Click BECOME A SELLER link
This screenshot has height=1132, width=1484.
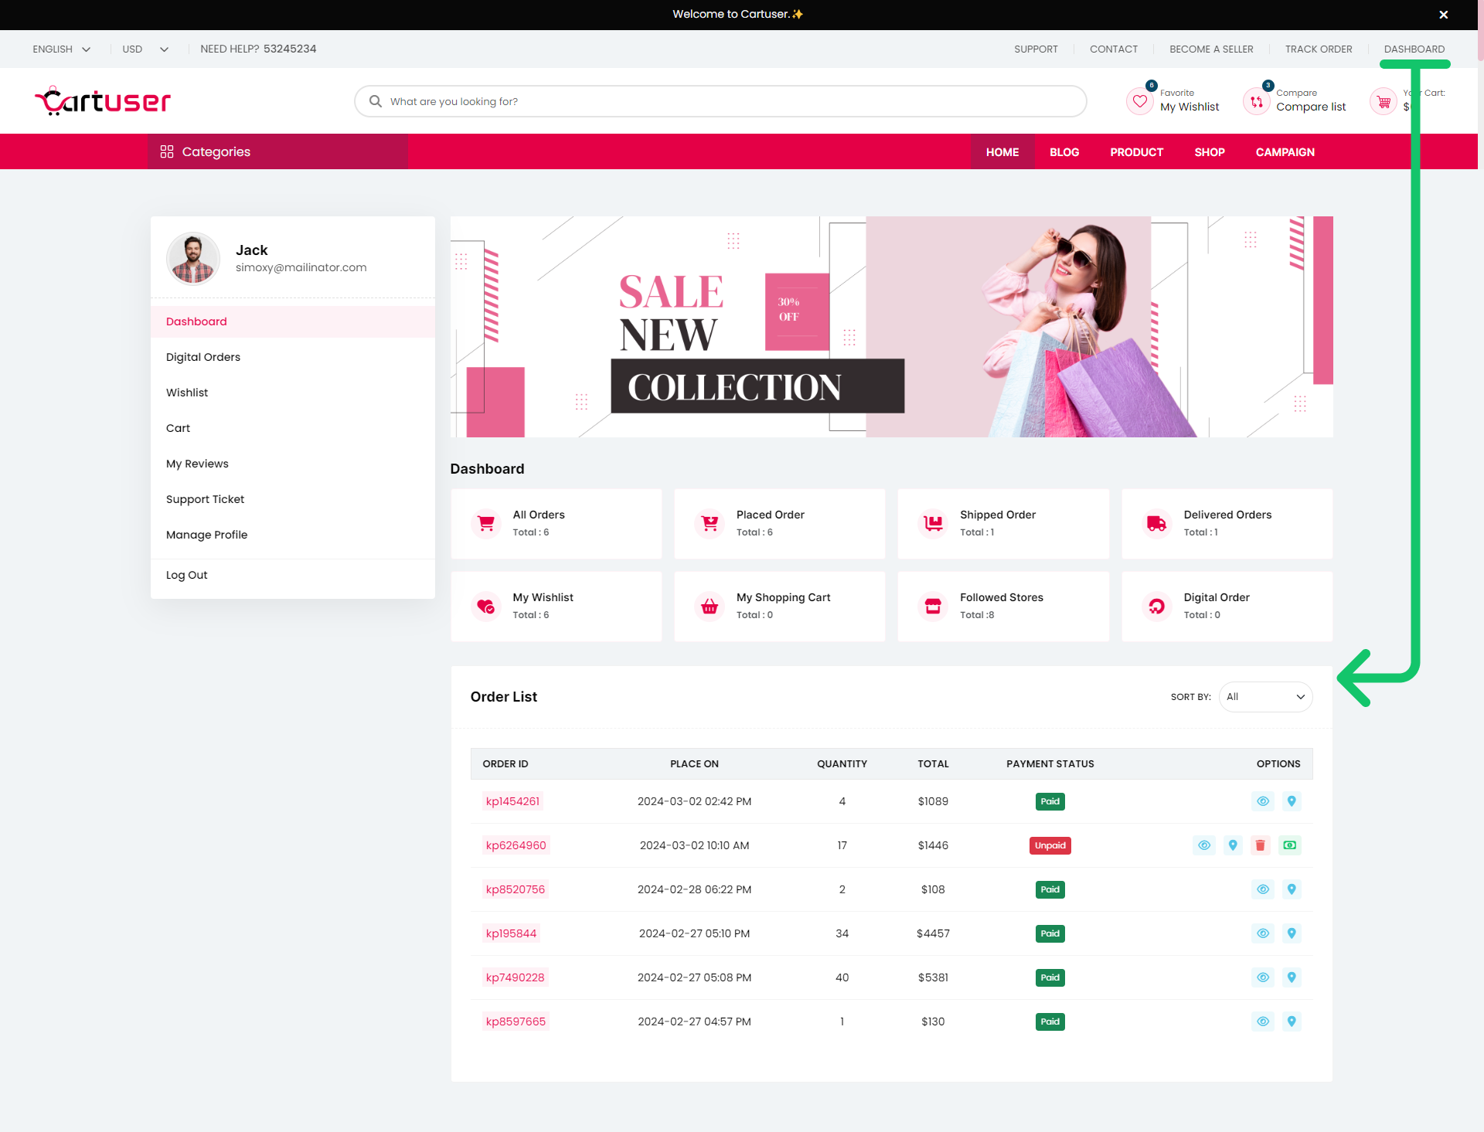point(1211,49)
